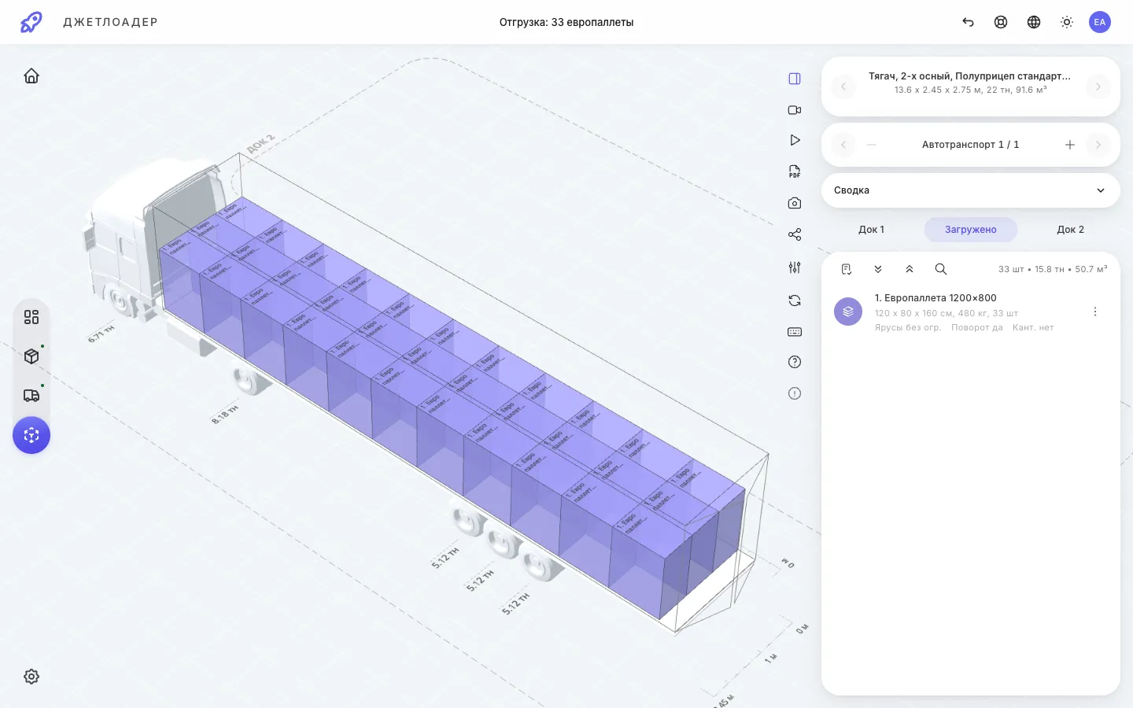1133x708 pixels.
Task: Click the info exclamation circle icon
Action: [795, 393]
